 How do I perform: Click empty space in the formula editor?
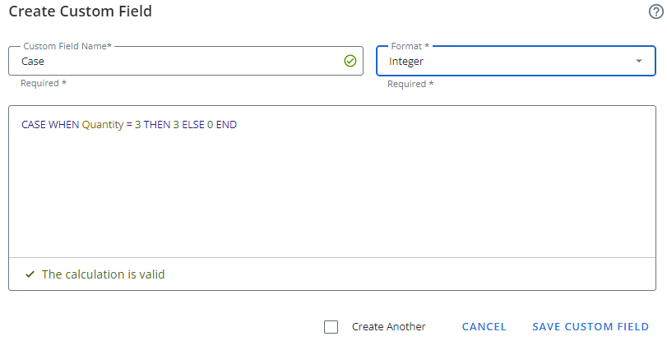pos(329,197)
